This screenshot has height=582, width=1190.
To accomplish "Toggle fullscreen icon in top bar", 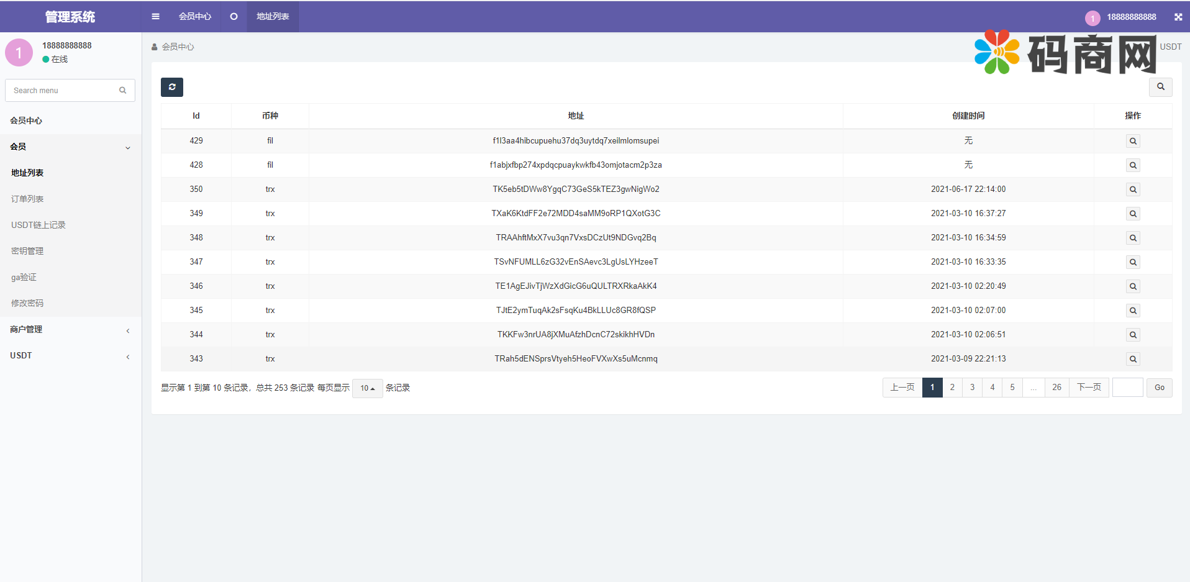I will pos(1178,17).
